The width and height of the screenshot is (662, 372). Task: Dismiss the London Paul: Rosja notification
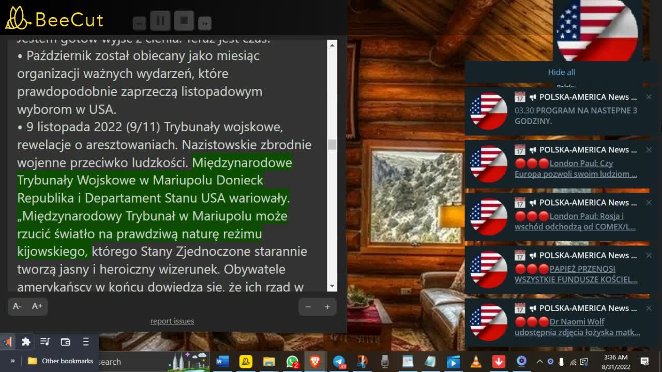(649, 202)
